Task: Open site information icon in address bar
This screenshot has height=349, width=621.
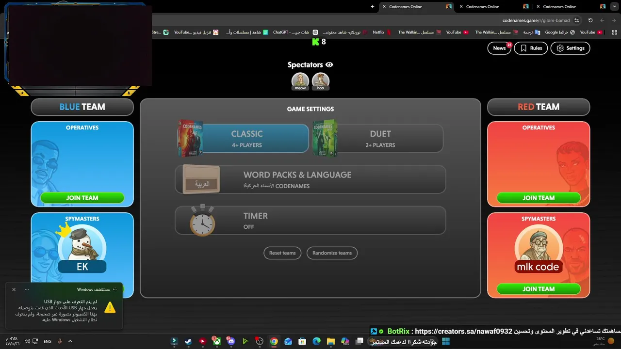Action: [x=576, y=21]
